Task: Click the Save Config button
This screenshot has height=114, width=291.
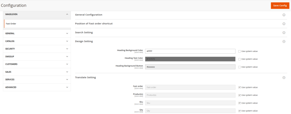Action: coord(280,6)
